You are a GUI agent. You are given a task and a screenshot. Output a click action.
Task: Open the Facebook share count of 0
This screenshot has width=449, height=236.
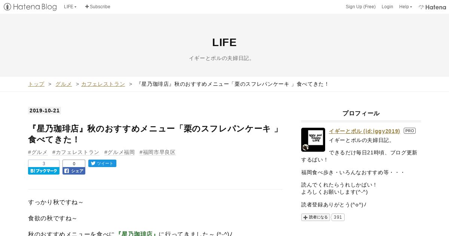(74, 163)
